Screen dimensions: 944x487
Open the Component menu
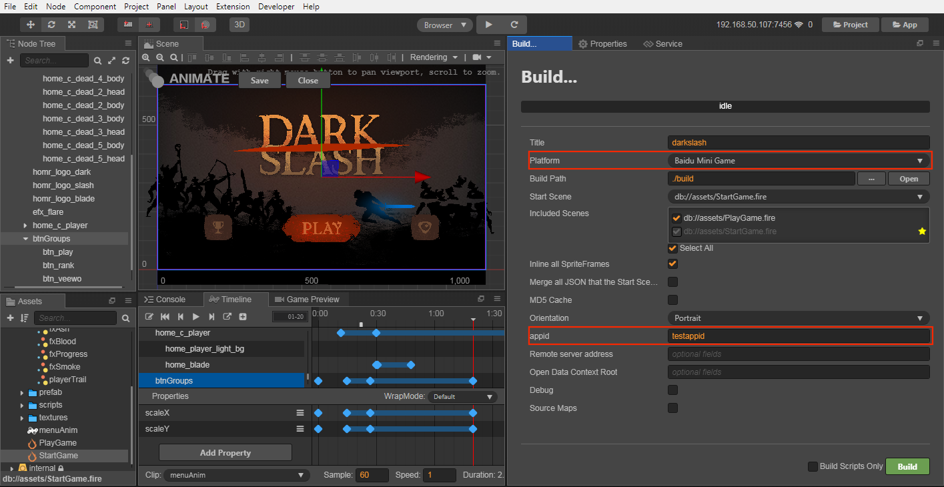pos(95,7)
